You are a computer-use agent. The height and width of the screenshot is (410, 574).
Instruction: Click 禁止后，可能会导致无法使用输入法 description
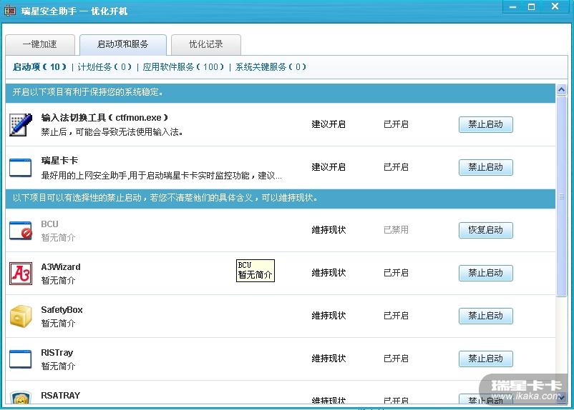112,132
